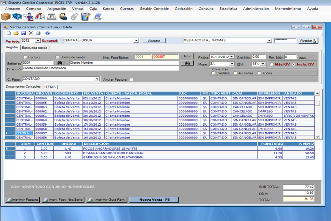Click the blue help question mark icon
The image size is (331, 221).
pos(47,33)
